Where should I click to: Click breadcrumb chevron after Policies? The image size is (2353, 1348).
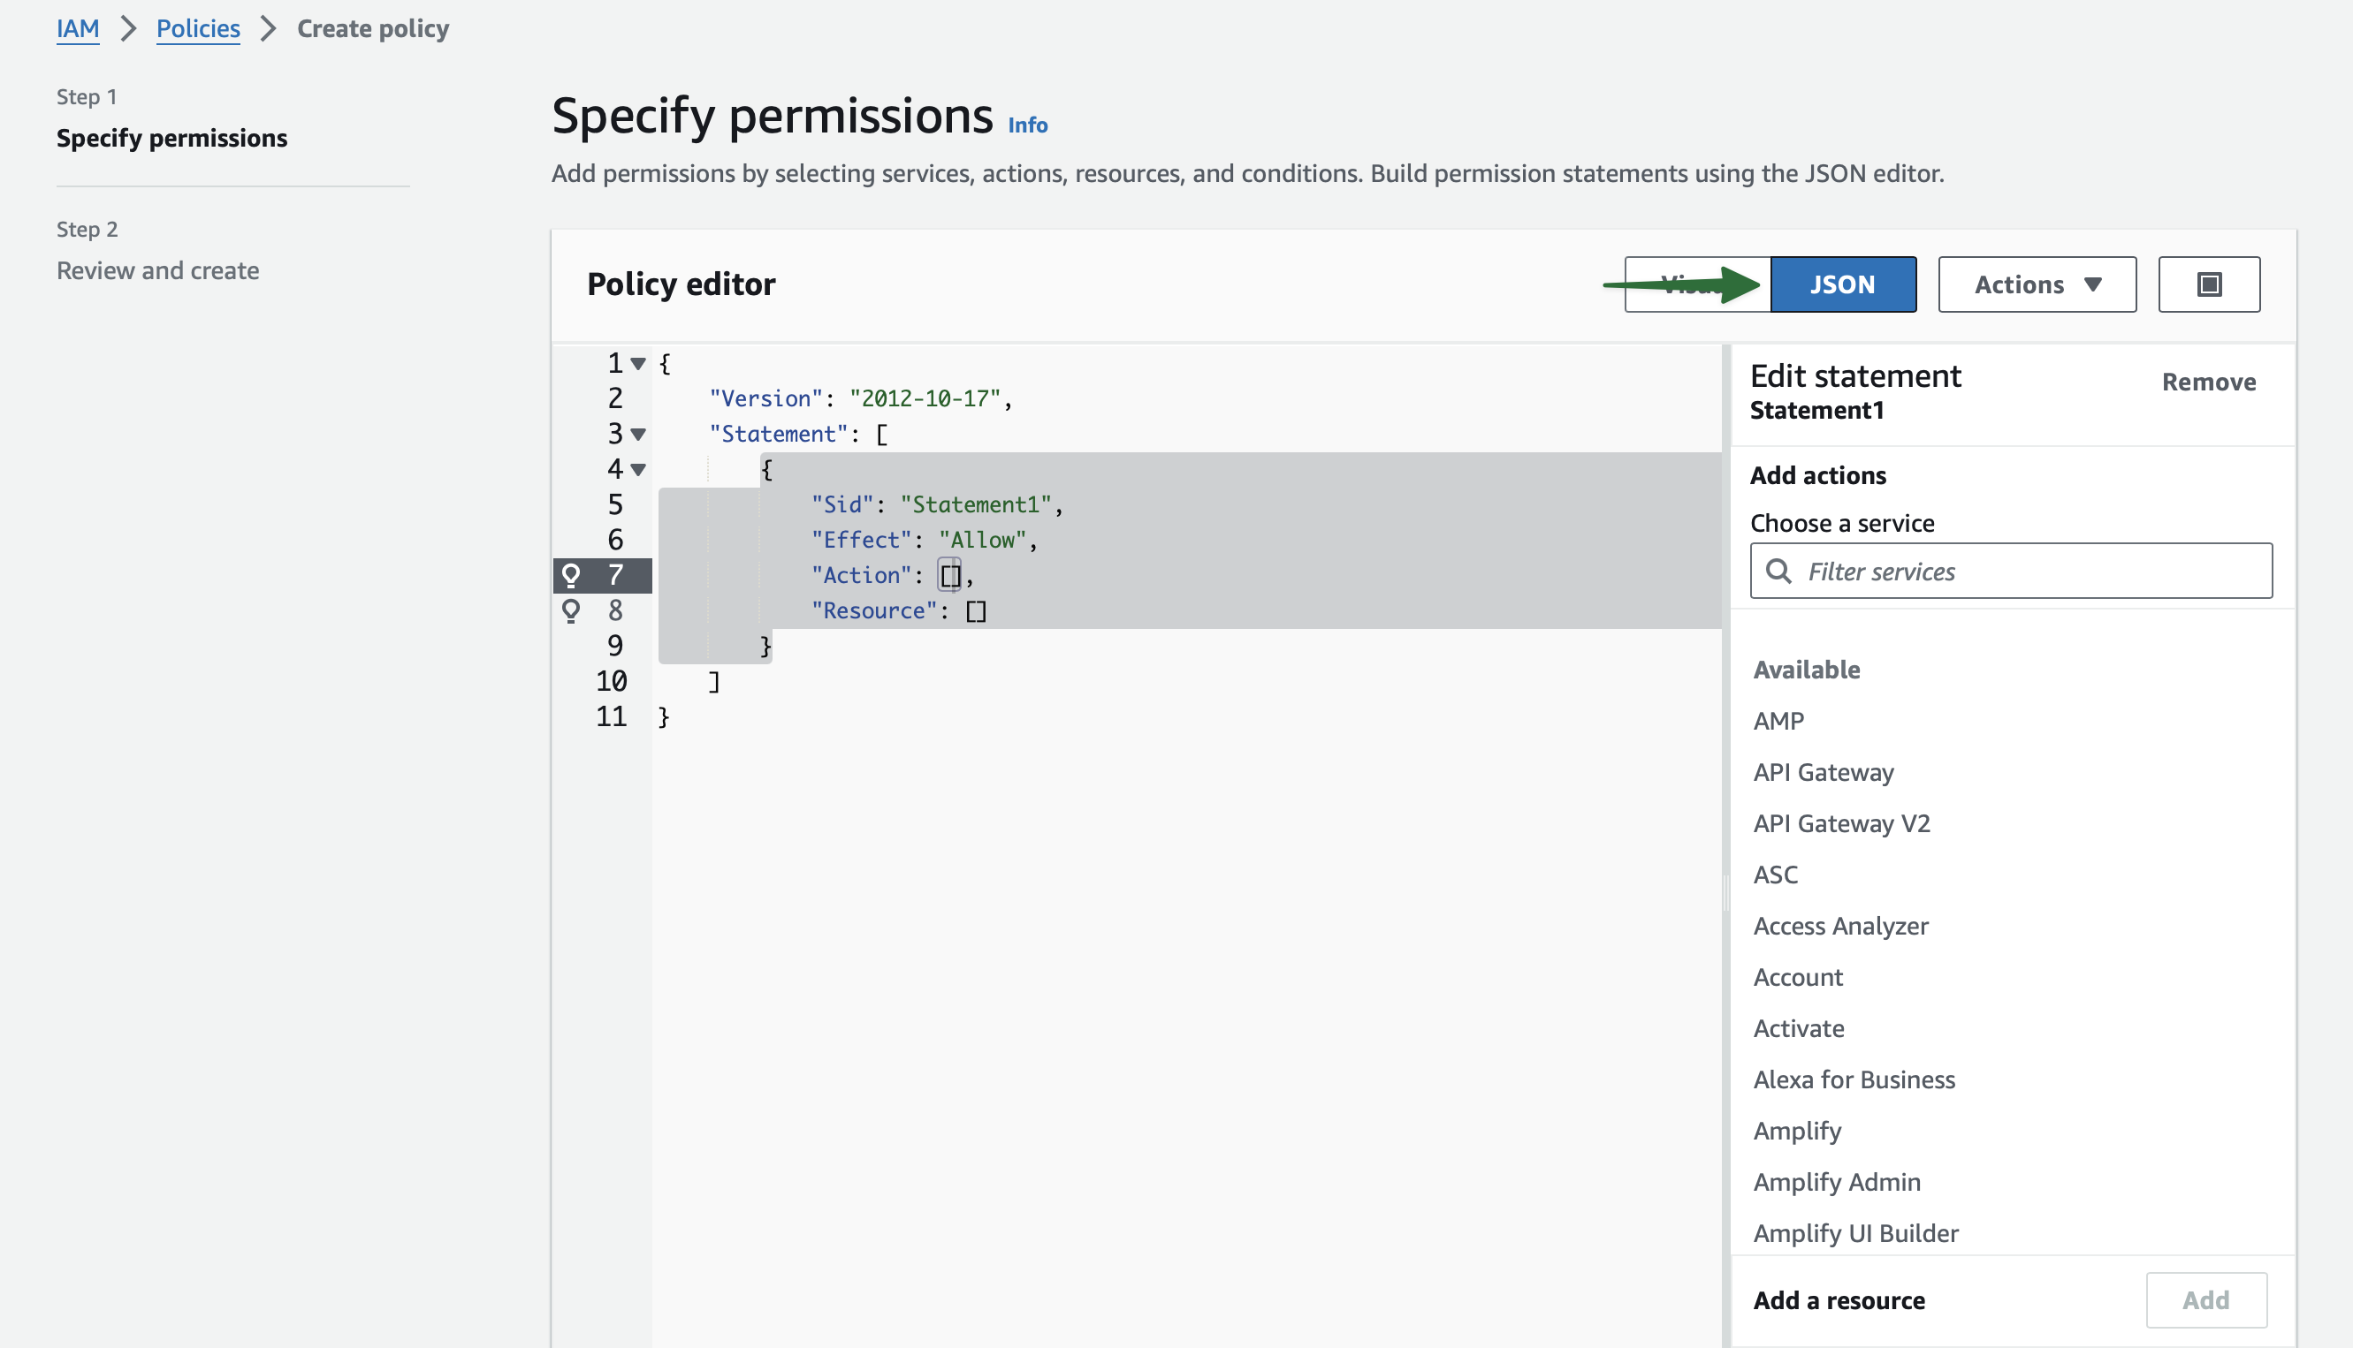(269, 28)
